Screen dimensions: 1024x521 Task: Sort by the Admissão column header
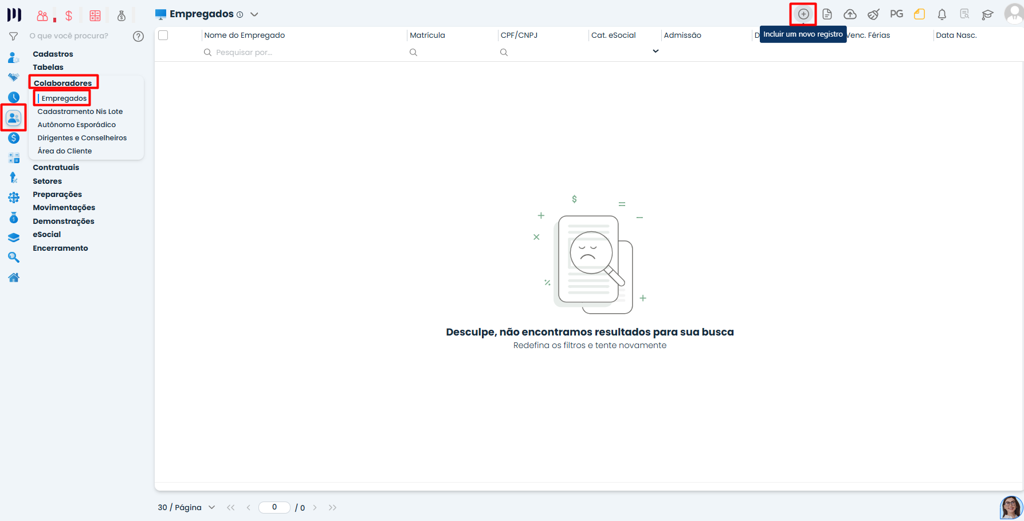tap(682, 35)
